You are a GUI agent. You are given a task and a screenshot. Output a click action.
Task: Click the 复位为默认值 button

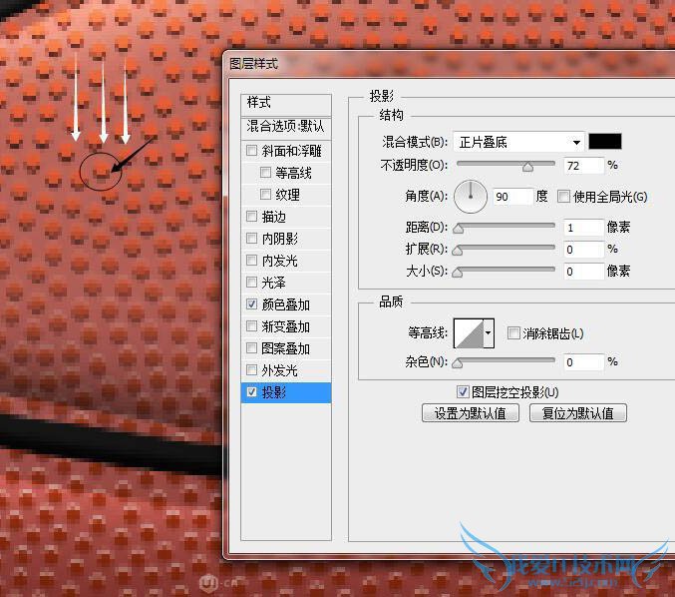(x=577, y=412)
